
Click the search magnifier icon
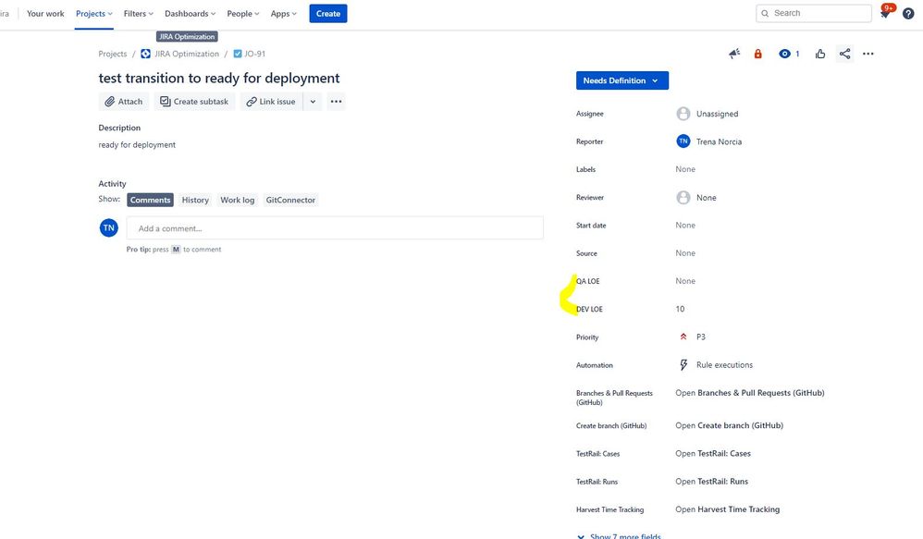point(765,13)
